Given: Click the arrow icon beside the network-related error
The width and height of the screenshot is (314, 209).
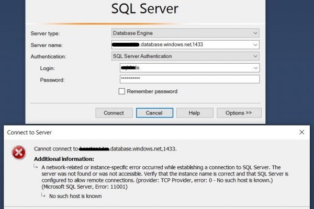Looking at the screenshot, I should click(x=36, y=167).
